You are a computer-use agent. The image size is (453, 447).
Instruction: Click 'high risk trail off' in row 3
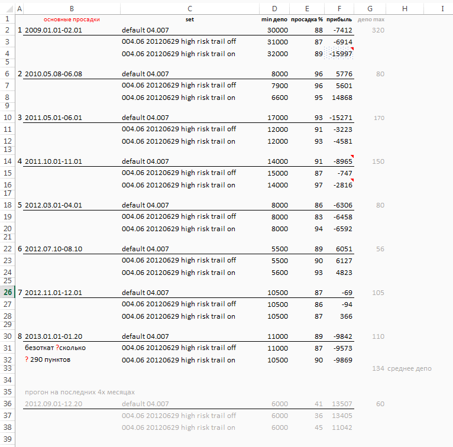coord(209,41)
